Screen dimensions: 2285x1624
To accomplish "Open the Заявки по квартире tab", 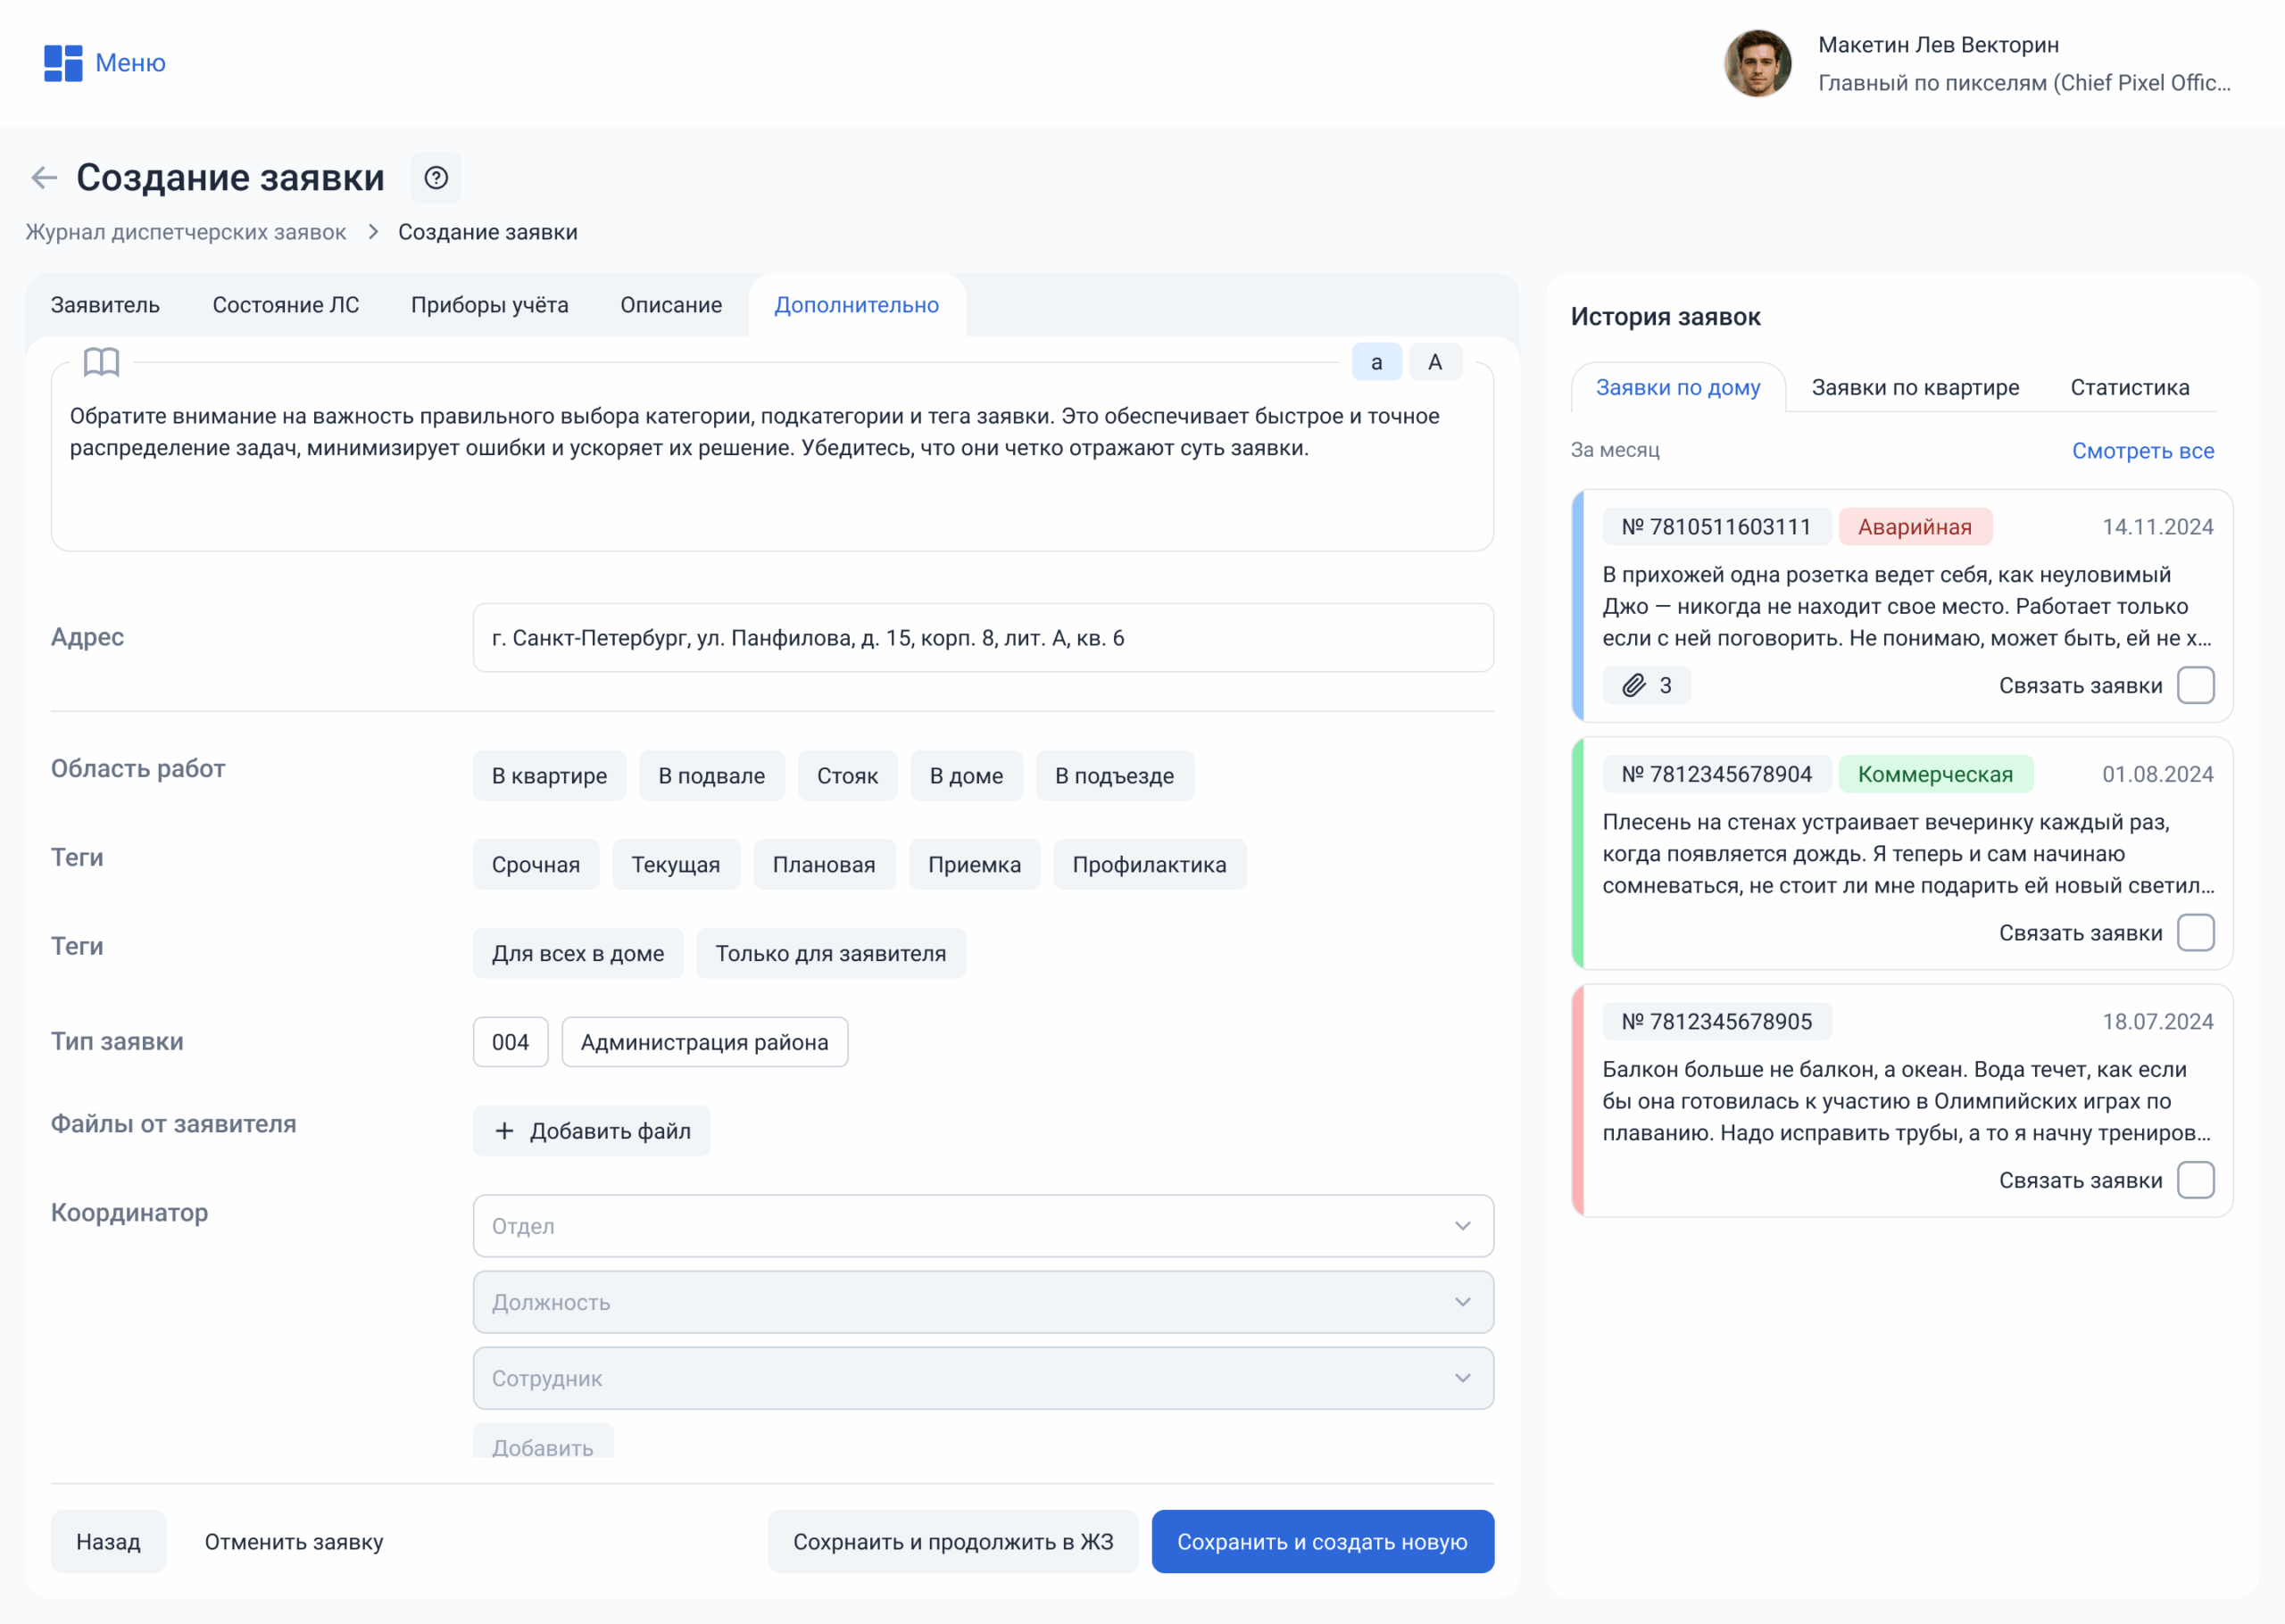I will tap(1915, 388).
